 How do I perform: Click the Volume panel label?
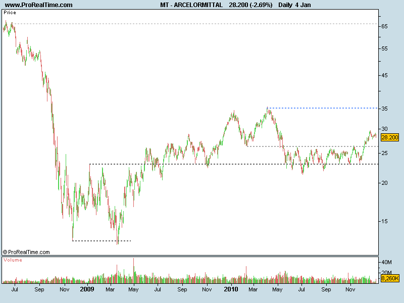13,260
